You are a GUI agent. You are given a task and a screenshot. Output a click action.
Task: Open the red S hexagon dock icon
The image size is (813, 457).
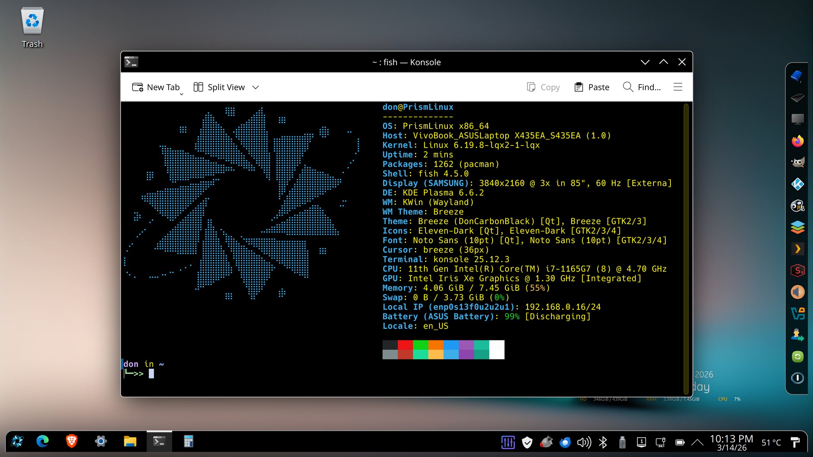tap(797, 271)
